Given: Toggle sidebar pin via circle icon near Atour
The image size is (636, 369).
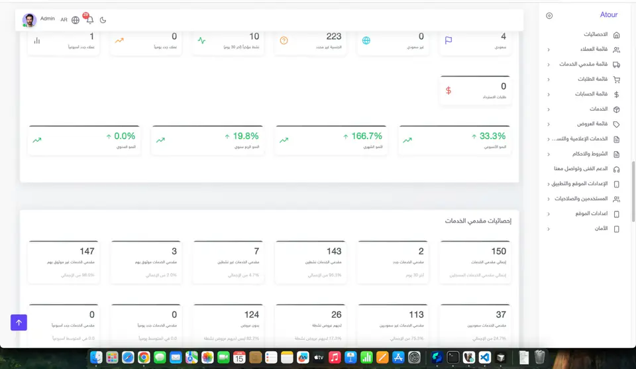Looking at the screenshot, I should coord(549,16).
